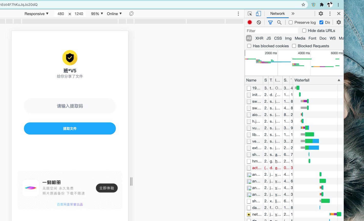364x221 pixels.
Task: Uncheck the Disable cache checkbox
Action: (x=321, y=22)
